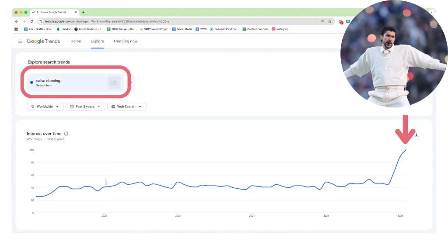Screen dimensions: 448x249
Task: Go back to the previous page
Action: (17, 21)
